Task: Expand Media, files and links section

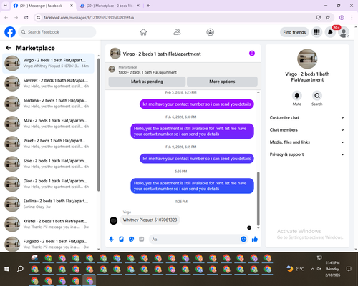Action: coord(307,142)
